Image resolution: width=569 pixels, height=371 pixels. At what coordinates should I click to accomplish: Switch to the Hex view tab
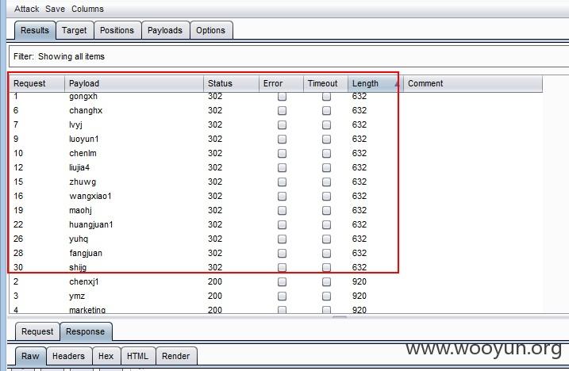point(106,356)
